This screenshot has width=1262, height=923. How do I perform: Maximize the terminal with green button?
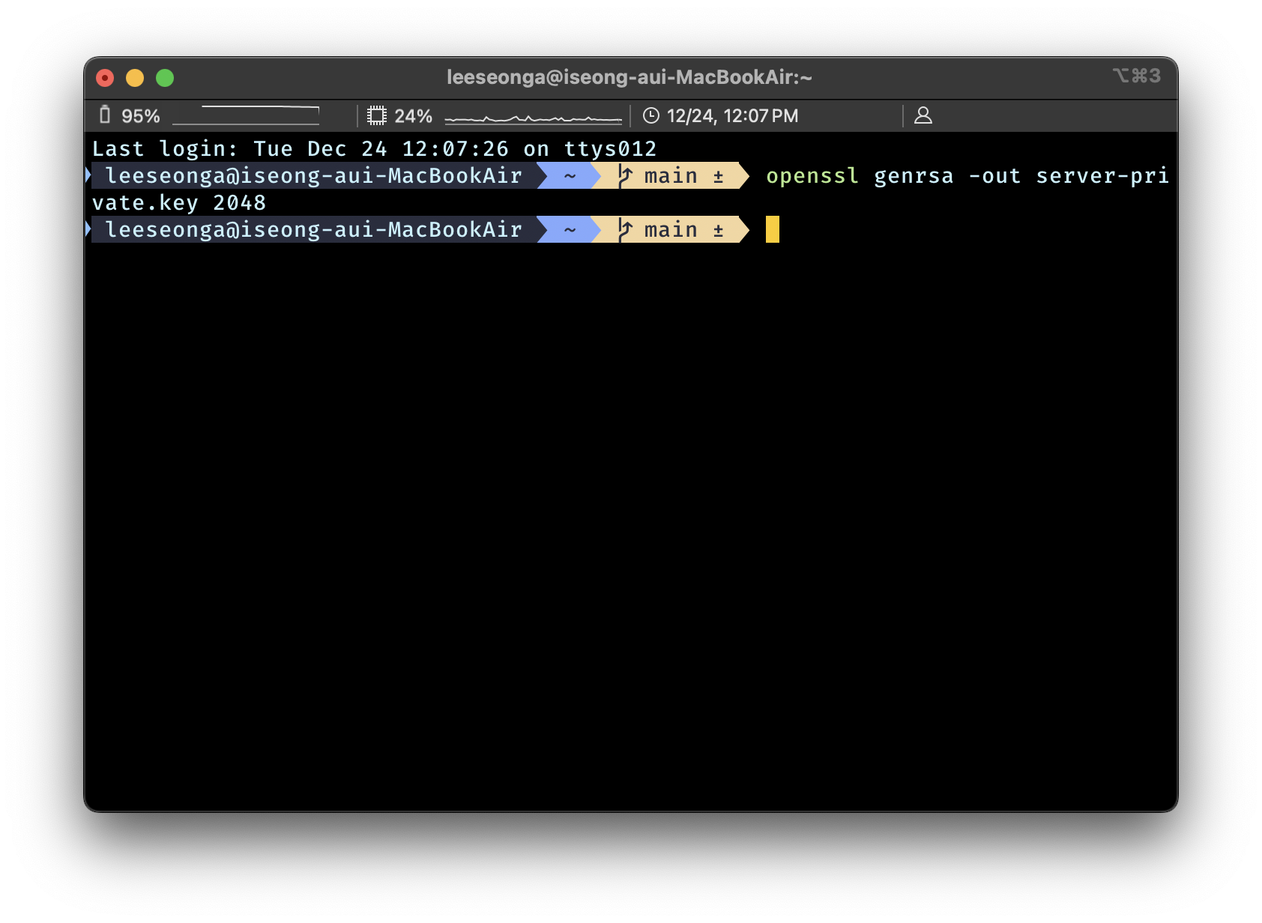(x=165, y=78)
